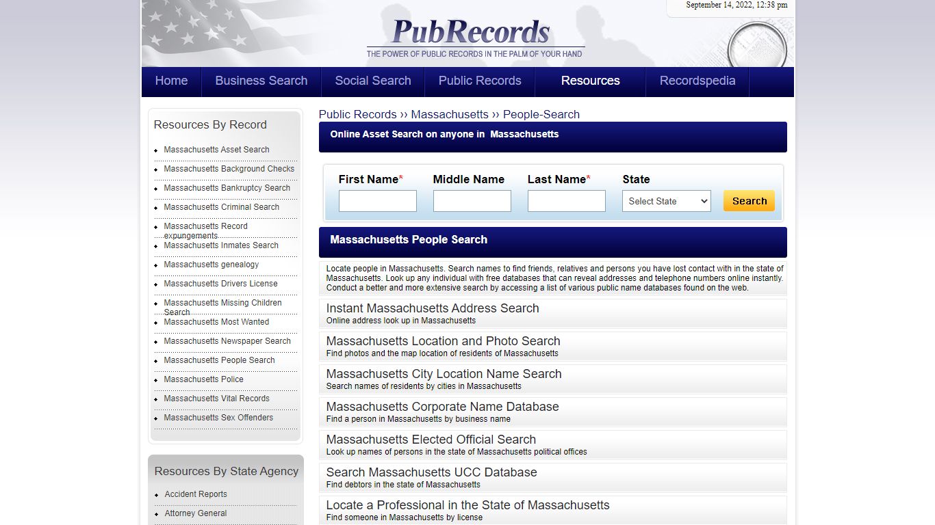The height and width of the screenshot is (525, 935).
Task: Open Massachusetts Police link
Action: point(204,379)
